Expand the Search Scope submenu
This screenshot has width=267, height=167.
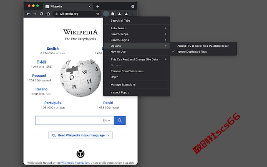click(136, 34)
